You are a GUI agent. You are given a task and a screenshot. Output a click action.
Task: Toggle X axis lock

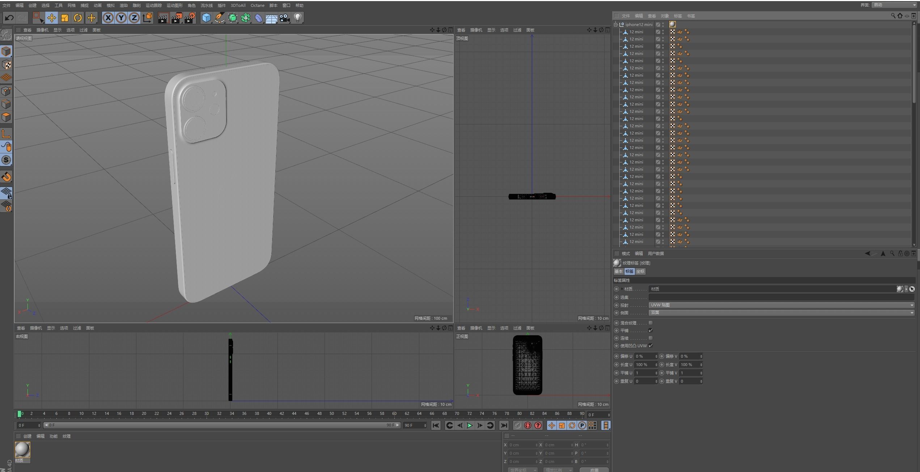tap(108, 18)
